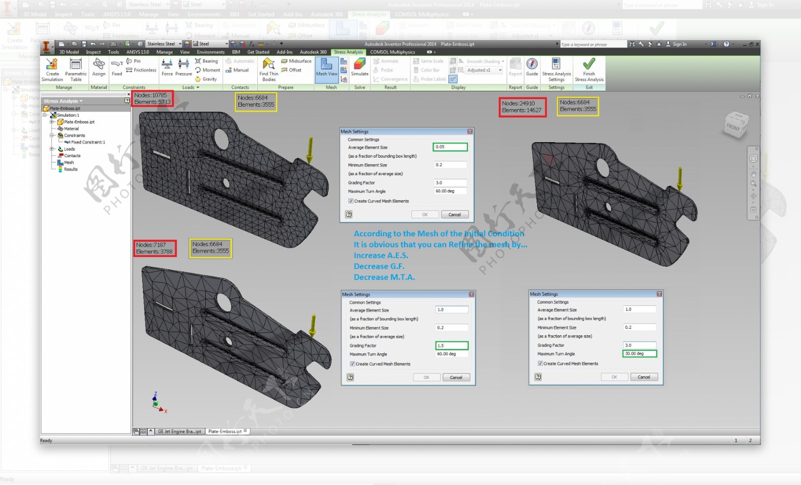Viewport: 801px width, 485px height.
Task: Open the Stainless Steel material dropdown
Action: [180, 44]
